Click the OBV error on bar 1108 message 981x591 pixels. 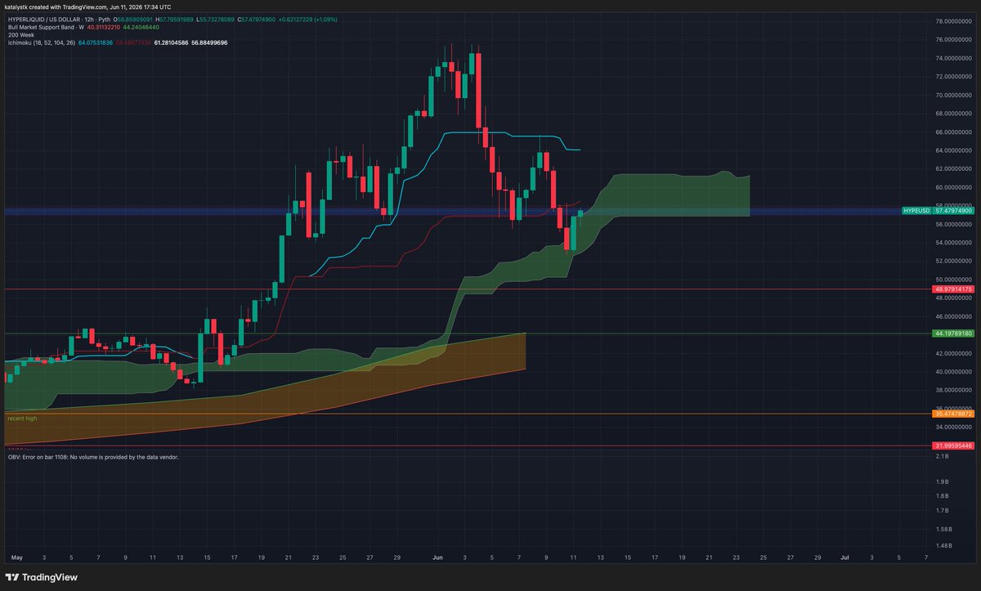click(92, 457)
